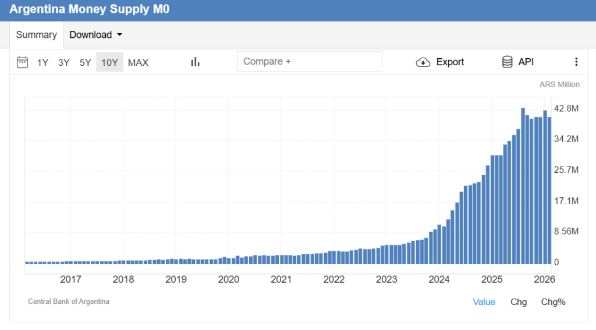The width and height of the screenshot is (596, 330).
Task: Click the Compare + input field
Action: click(x=309, y=62)
